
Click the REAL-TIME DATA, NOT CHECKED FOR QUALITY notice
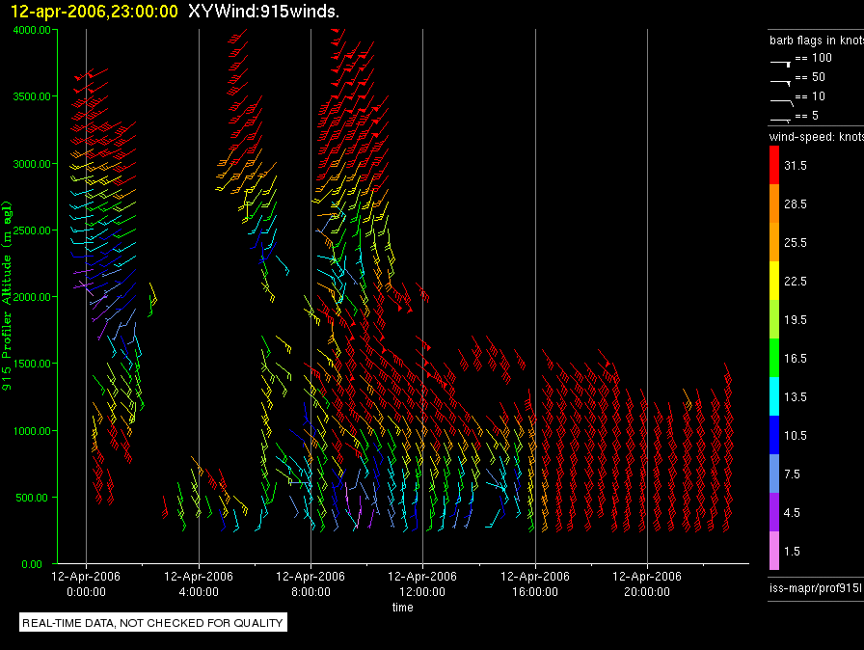(x=153, y=623)
